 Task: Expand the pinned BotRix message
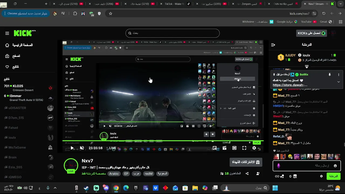[339, 82]
